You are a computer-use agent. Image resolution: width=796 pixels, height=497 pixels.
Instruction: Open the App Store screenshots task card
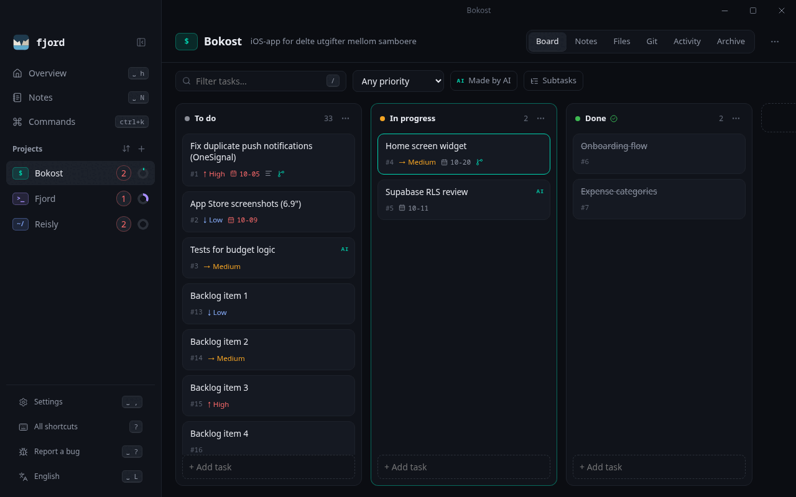tap(269, 212)
